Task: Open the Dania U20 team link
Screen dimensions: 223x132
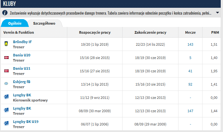Action: [21, 55]
